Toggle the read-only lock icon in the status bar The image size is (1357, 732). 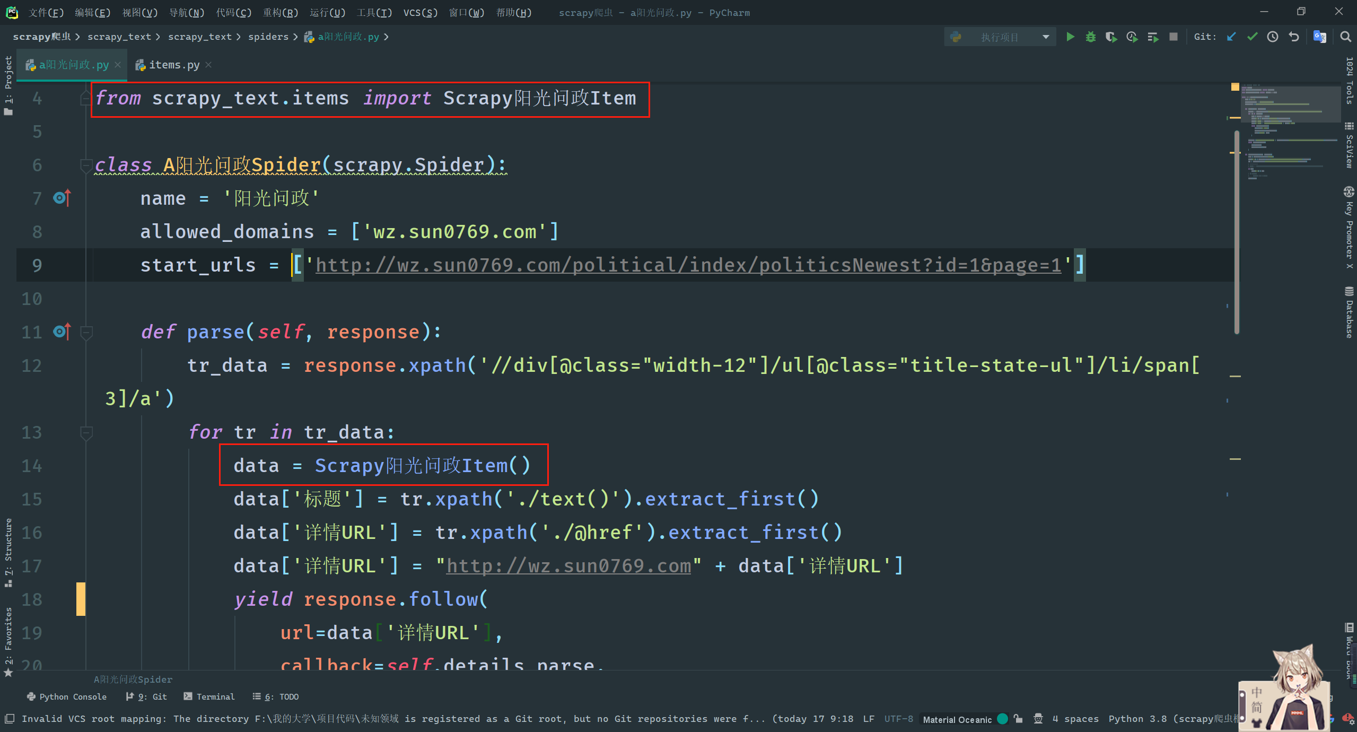(1018, 719)
